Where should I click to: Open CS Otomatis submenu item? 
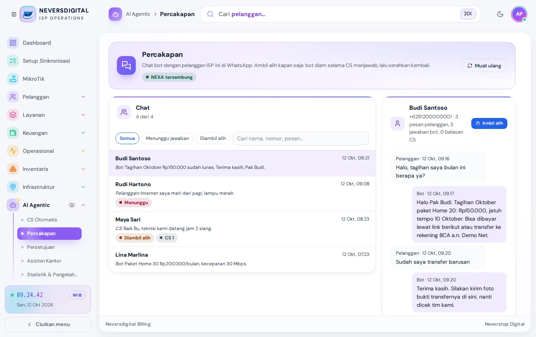pos(49,219)
